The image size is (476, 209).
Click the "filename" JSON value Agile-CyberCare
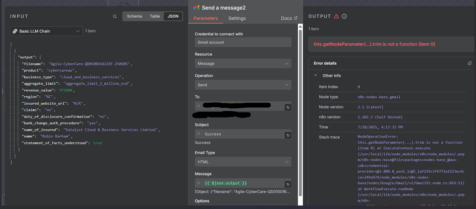pos(90,64)
